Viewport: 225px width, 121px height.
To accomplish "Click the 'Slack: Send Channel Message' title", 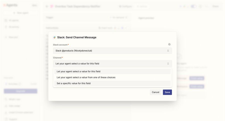I will [x=77, y=37].
